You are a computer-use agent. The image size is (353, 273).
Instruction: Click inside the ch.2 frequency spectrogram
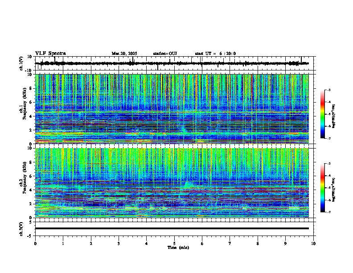(172, 183)
